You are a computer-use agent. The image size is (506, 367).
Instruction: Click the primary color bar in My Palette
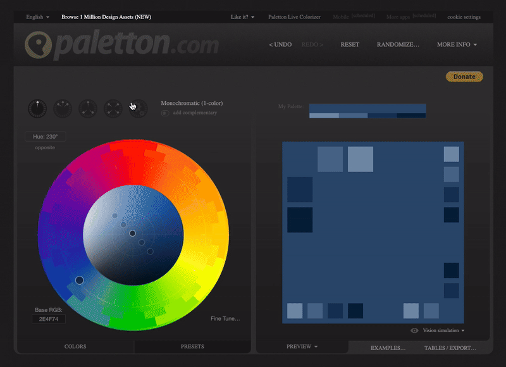[x=367, y=108]
